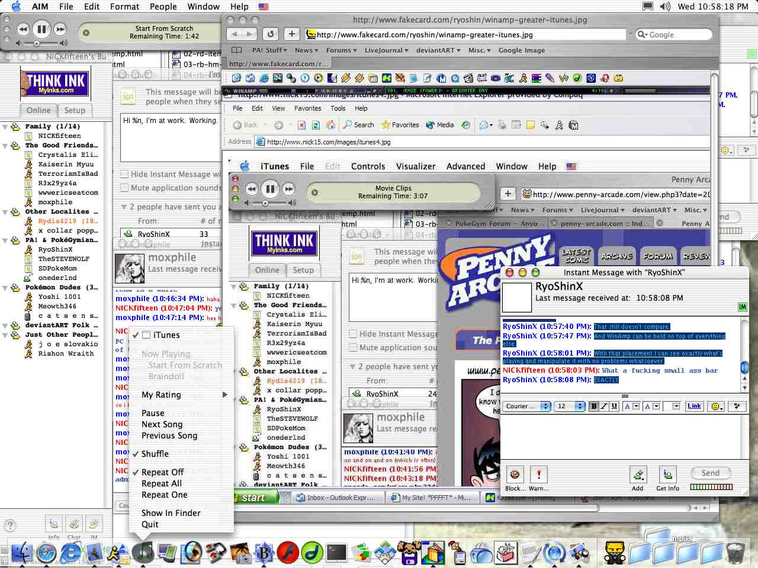Image resolution: width=758 pixels, height=568 pixels.
Task: Launch Safari compass icon in the Dock
Action: pos(46,553)
